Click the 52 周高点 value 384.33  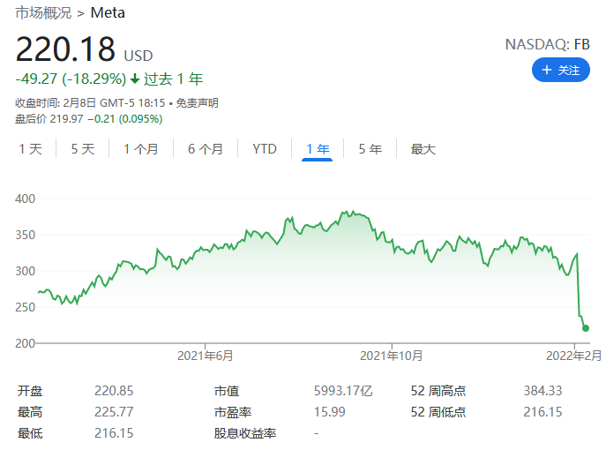tap(542, 391)
